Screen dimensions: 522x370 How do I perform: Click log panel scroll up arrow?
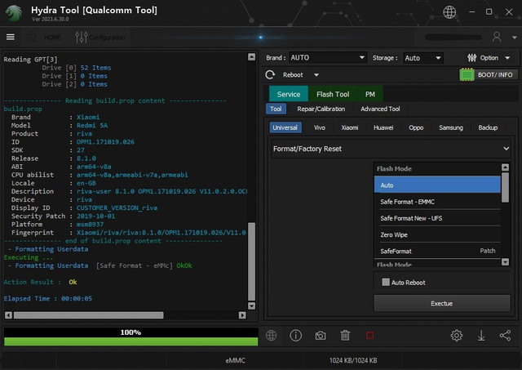(251, 56)
